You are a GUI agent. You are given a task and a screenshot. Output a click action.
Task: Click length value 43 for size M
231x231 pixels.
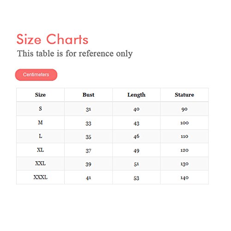[136, 123]
